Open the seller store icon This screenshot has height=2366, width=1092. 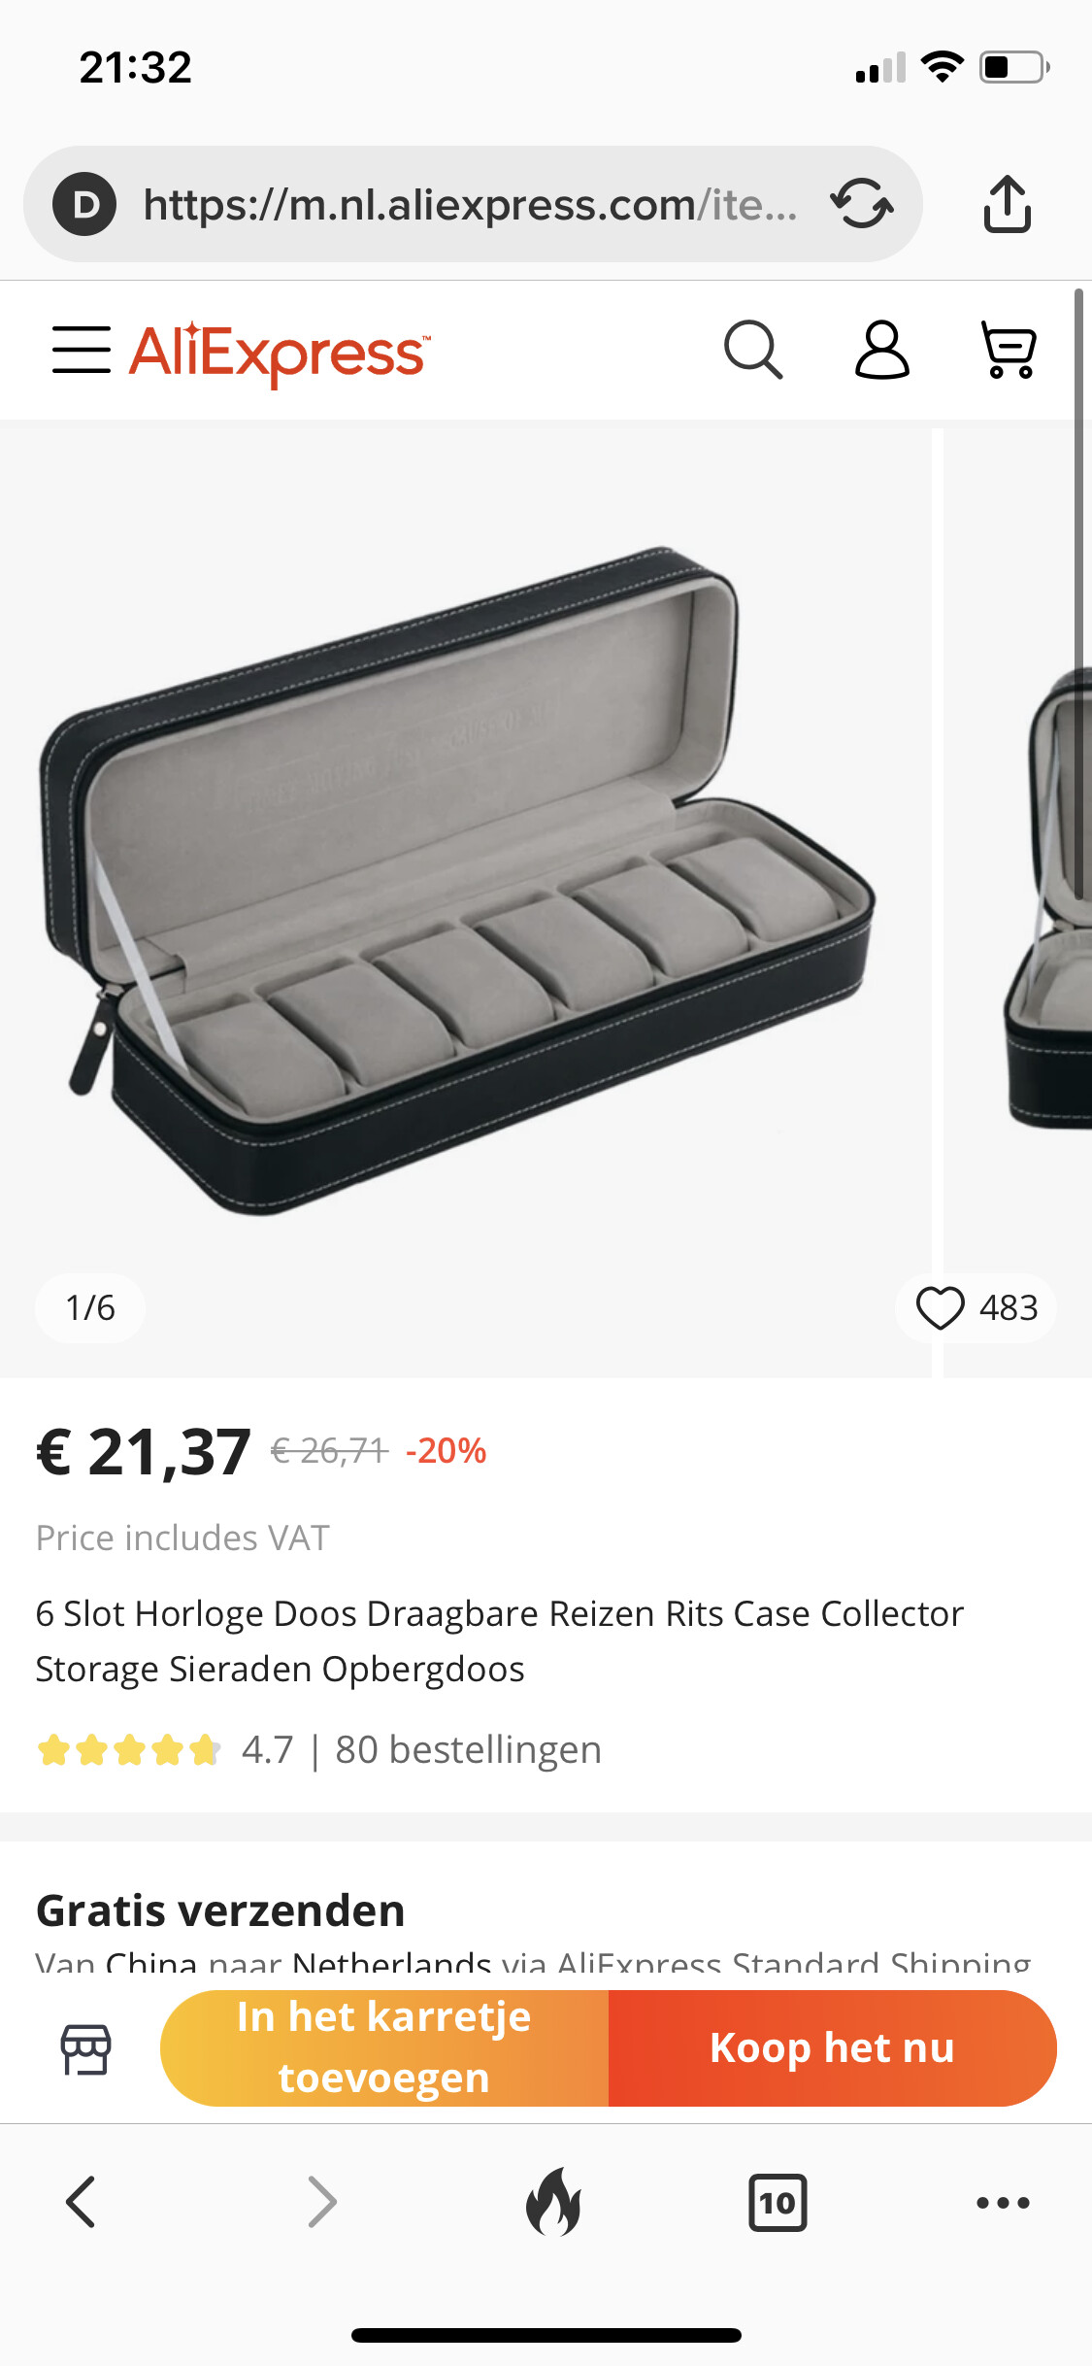click(86, 2049)
